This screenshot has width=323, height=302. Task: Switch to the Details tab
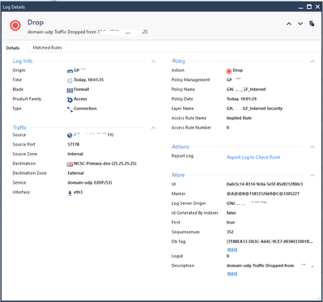point(13,48)
